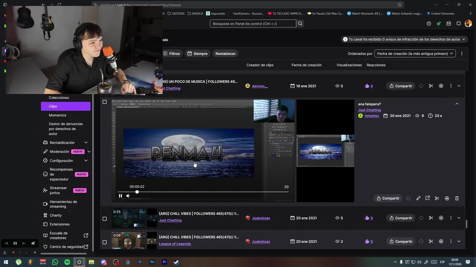The height and width of the screenshot is (267, 476).
Task: Click the Siempre date range button
Action: (x=197, y=53)
